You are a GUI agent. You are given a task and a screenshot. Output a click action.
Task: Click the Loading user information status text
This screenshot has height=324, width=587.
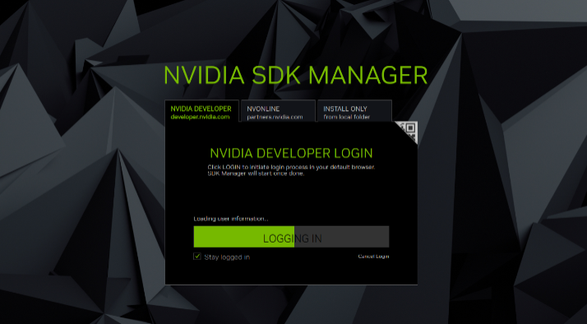(230, 219)
